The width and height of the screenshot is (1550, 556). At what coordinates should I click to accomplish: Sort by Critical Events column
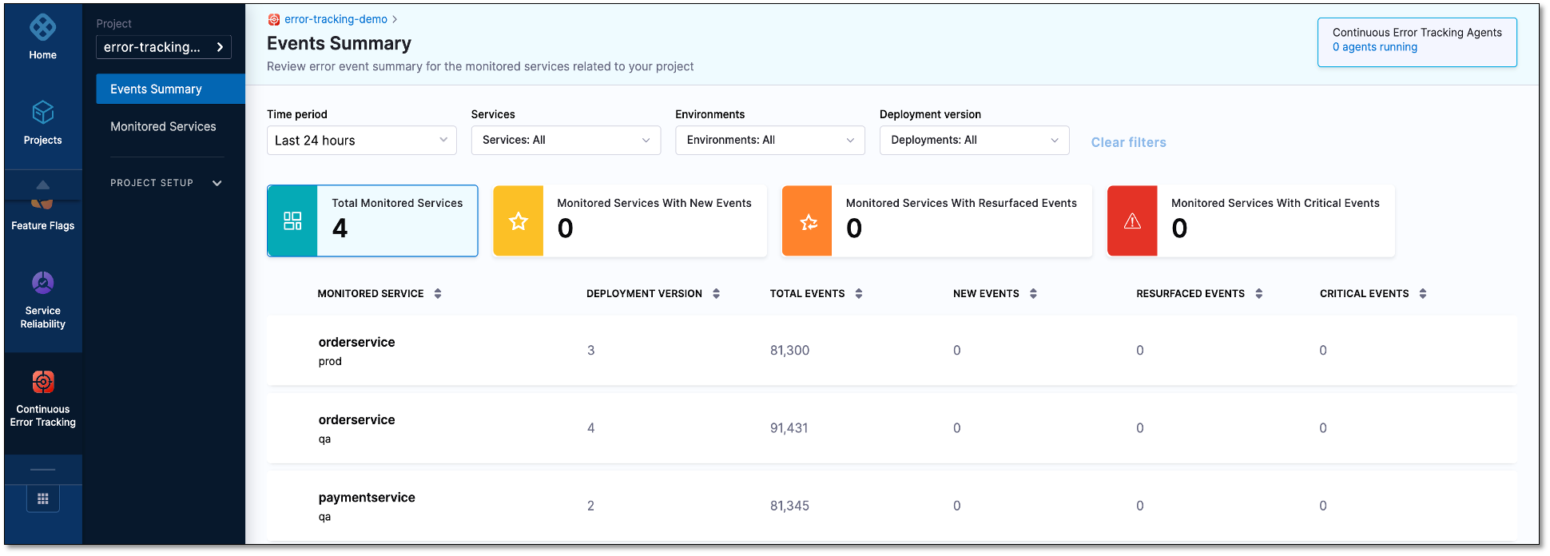click(1423, 294)
